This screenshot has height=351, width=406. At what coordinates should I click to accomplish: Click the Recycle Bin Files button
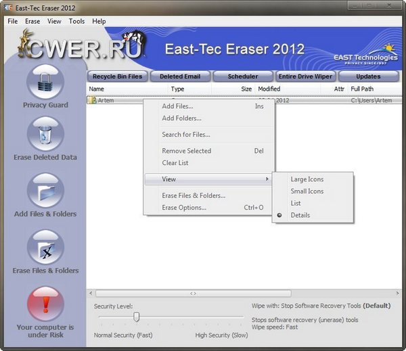coord(117,76)
